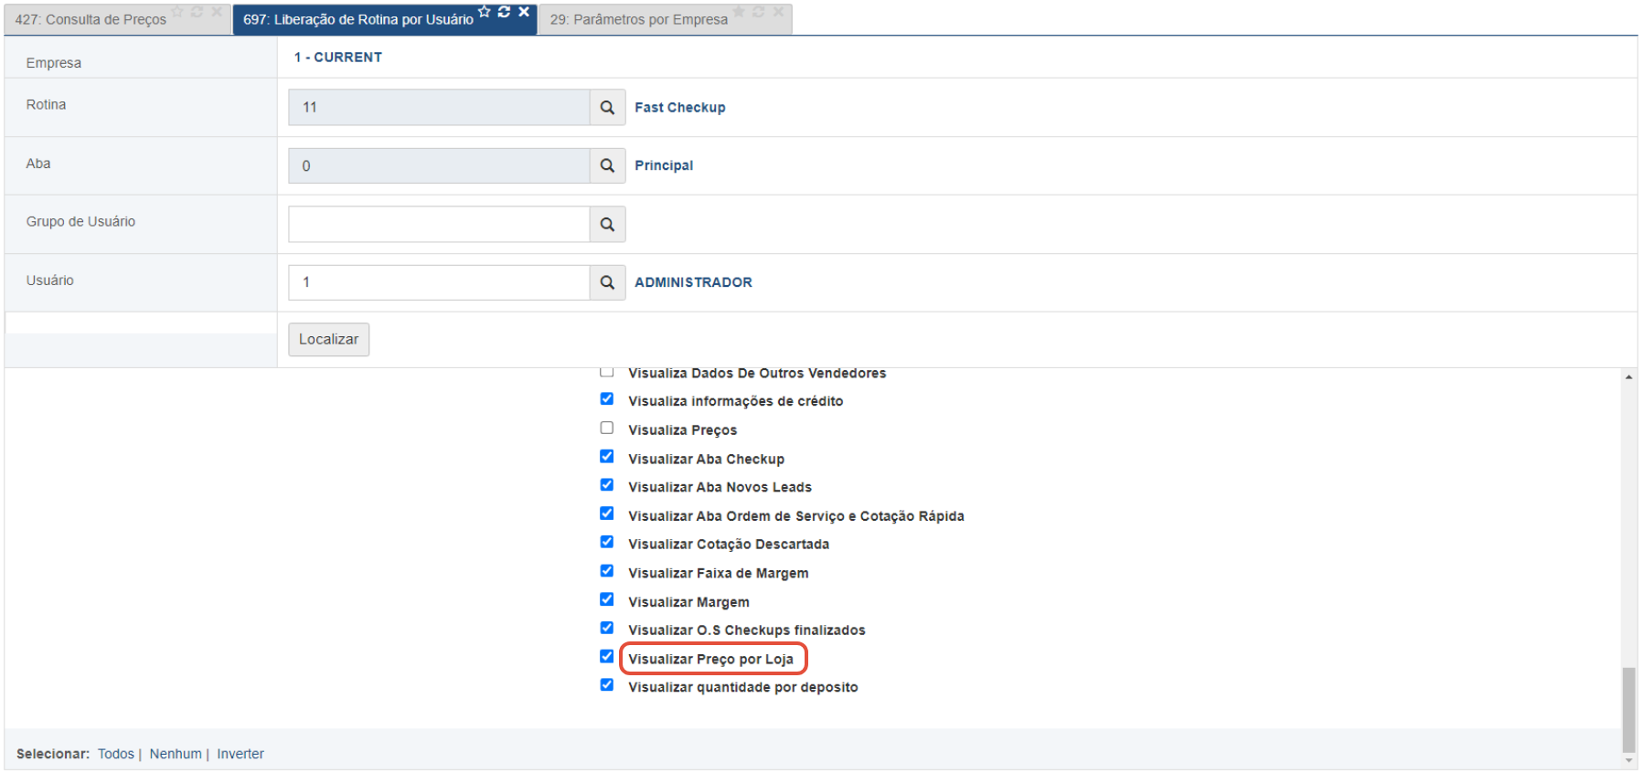Search Rotina with the magnifier icon
The image size is (1643, 773).
607,108
